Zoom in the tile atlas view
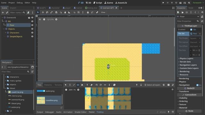This screenshot has width=205, height=115. pos(78,90)
